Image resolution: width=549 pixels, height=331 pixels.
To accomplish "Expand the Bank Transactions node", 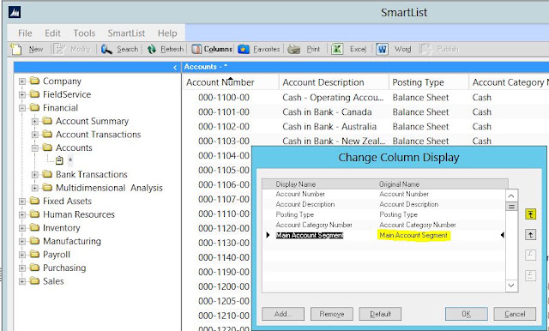I will (x=34, y=175).
